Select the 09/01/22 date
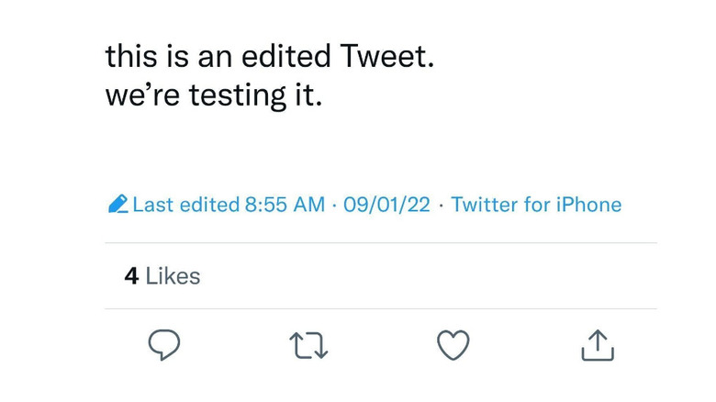716x402 pixels. [386, 205]
